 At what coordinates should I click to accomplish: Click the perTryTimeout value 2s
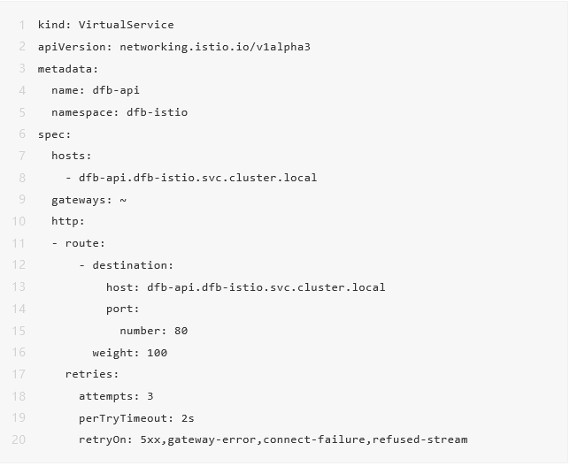click(188, 418)
